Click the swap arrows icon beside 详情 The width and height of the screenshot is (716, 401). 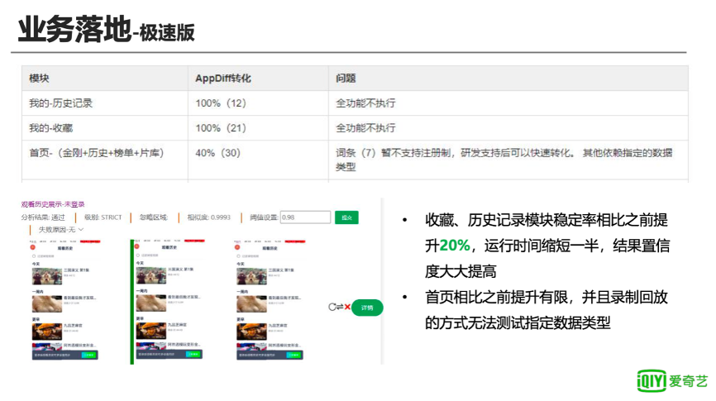click(340, 307)
